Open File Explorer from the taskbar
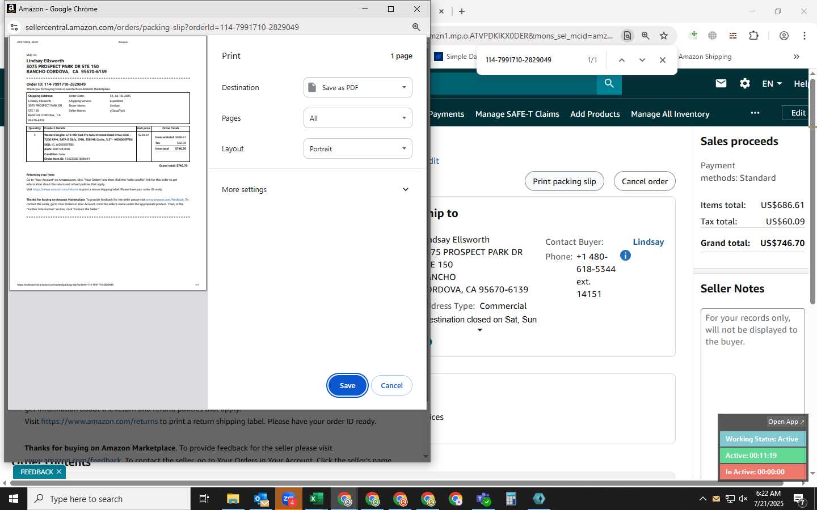The image size is (817, 510). pyautogui.click(x=233, y=499)
